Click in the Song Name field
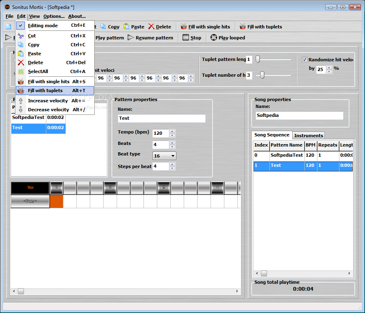 click(299, 115)
